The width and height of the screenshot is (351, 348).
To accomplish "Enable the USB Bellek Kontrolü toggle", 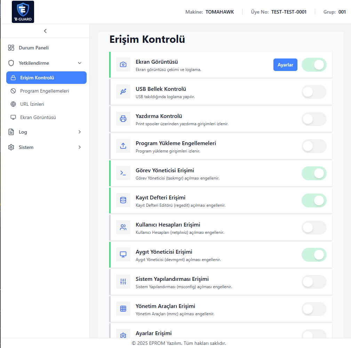I will coord(314,92).
